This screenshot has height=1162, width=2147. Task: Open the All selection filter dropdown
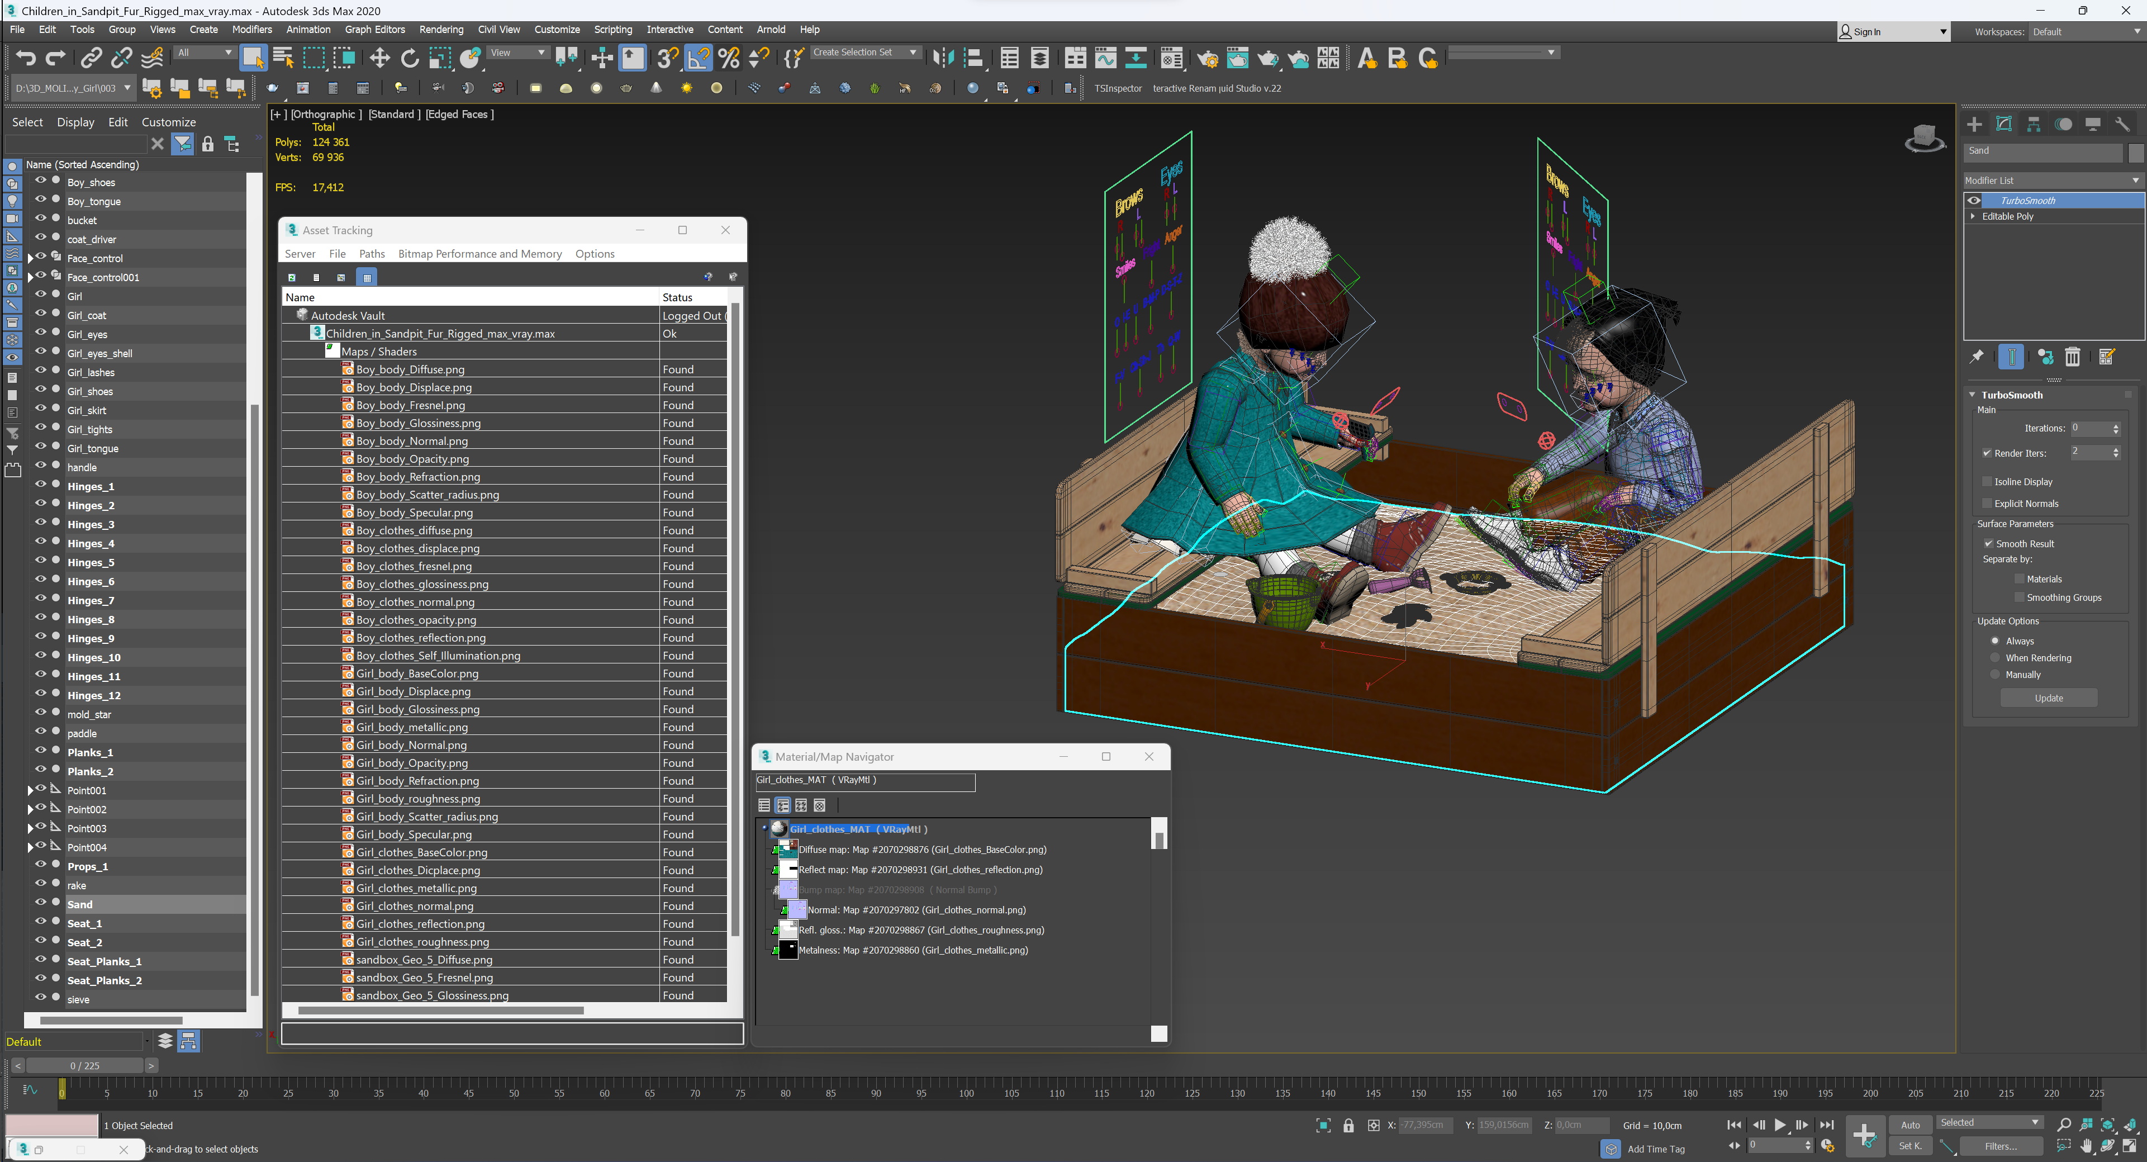click(x=204, y=53)
